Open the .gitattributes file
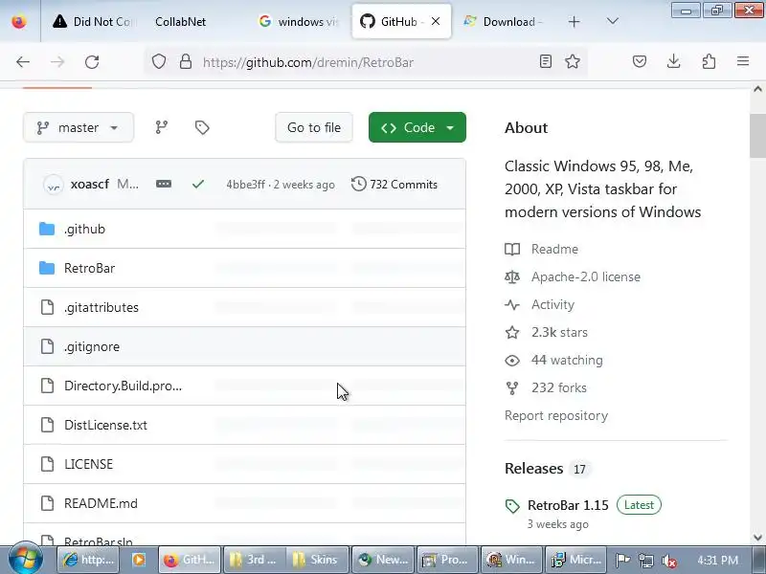This screenshot has width=766, height=574. (x=101, y=307)
